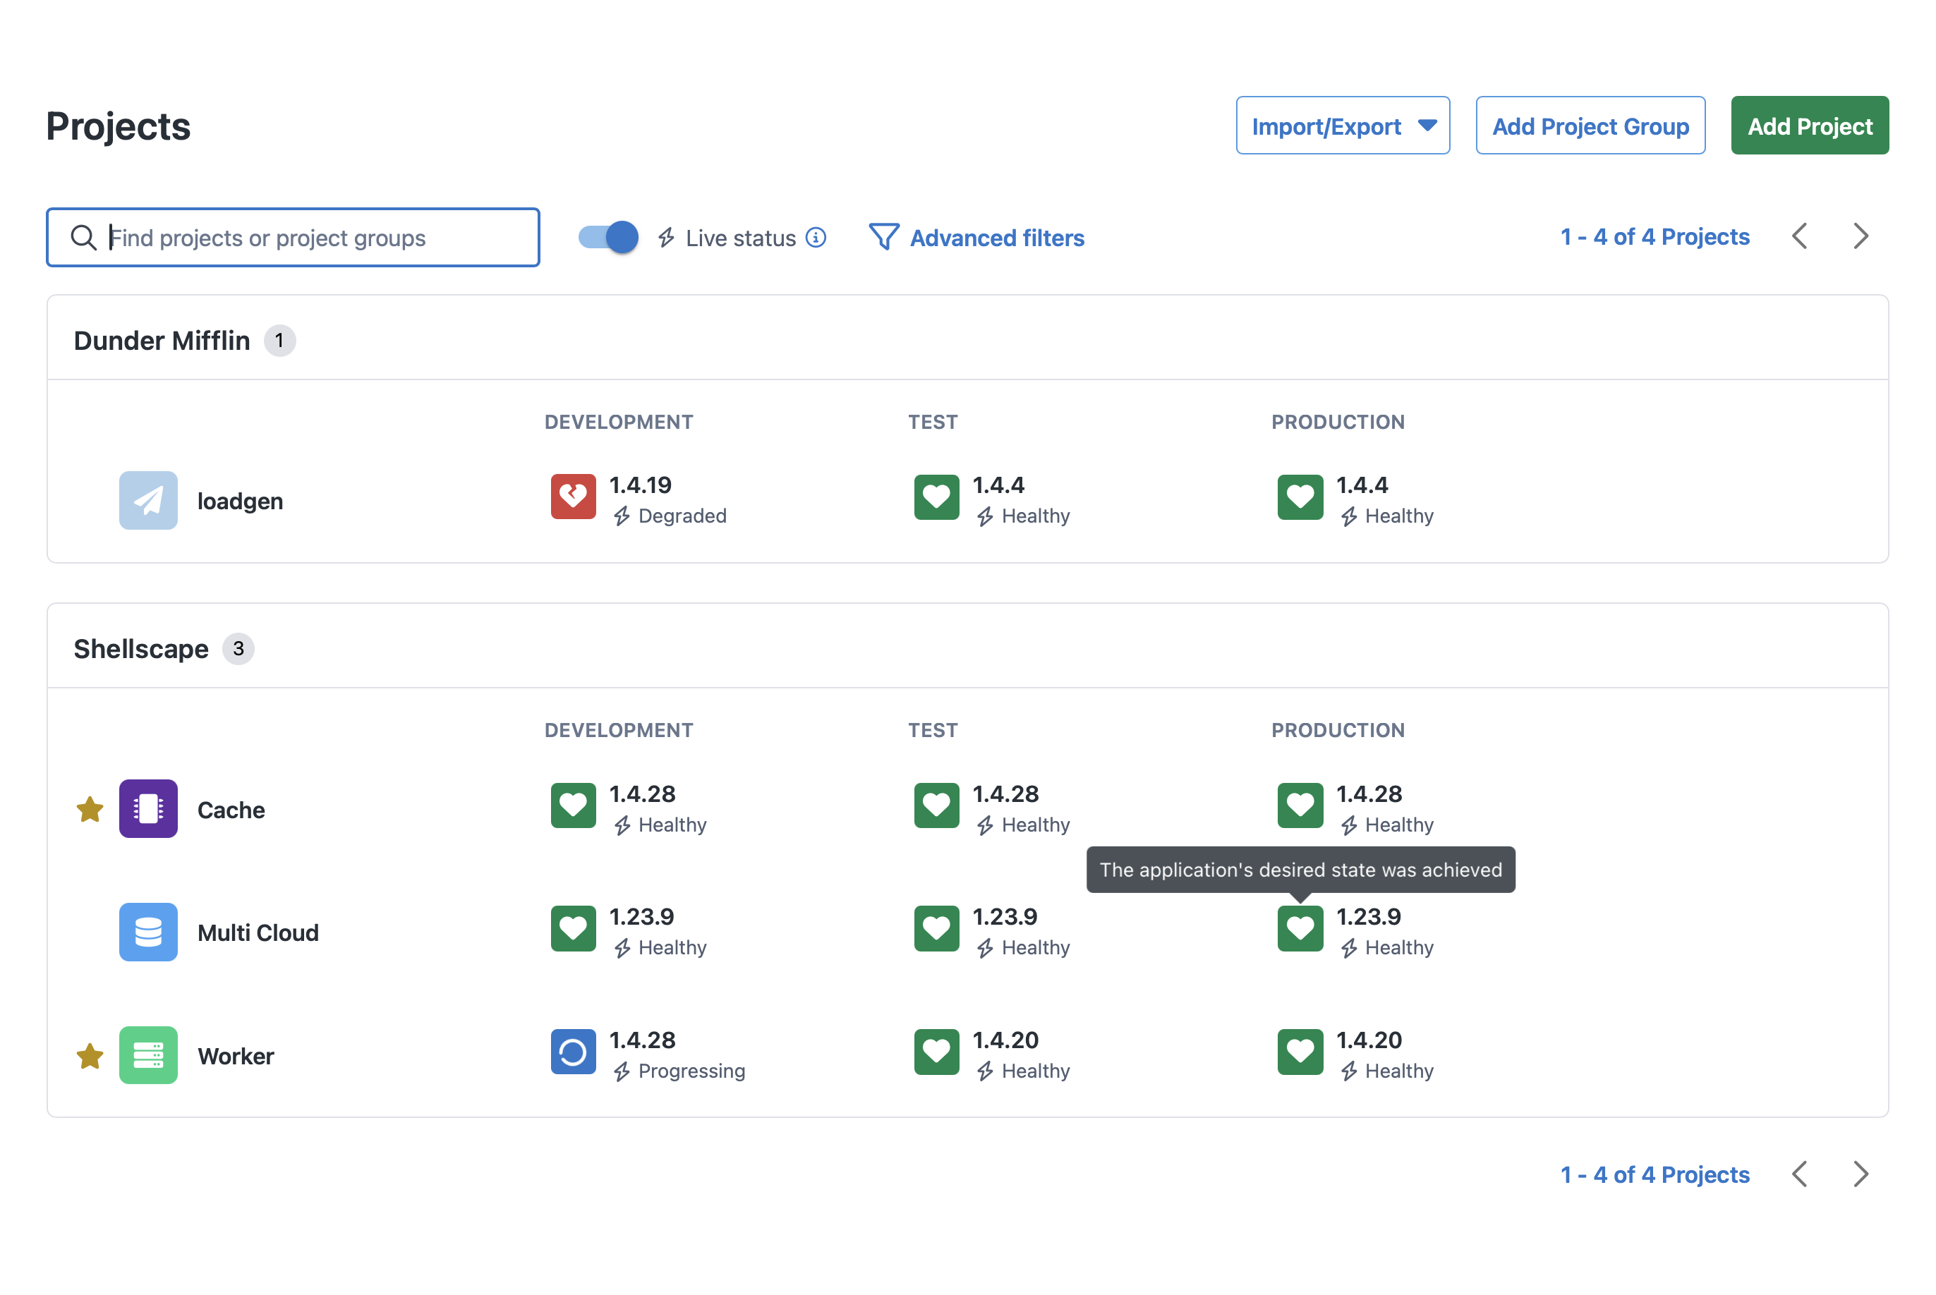Click the Progressing spinner icon for Worker Development
The width and height of the screenshot is (1936, 1295).
(x=572, y=1052)
